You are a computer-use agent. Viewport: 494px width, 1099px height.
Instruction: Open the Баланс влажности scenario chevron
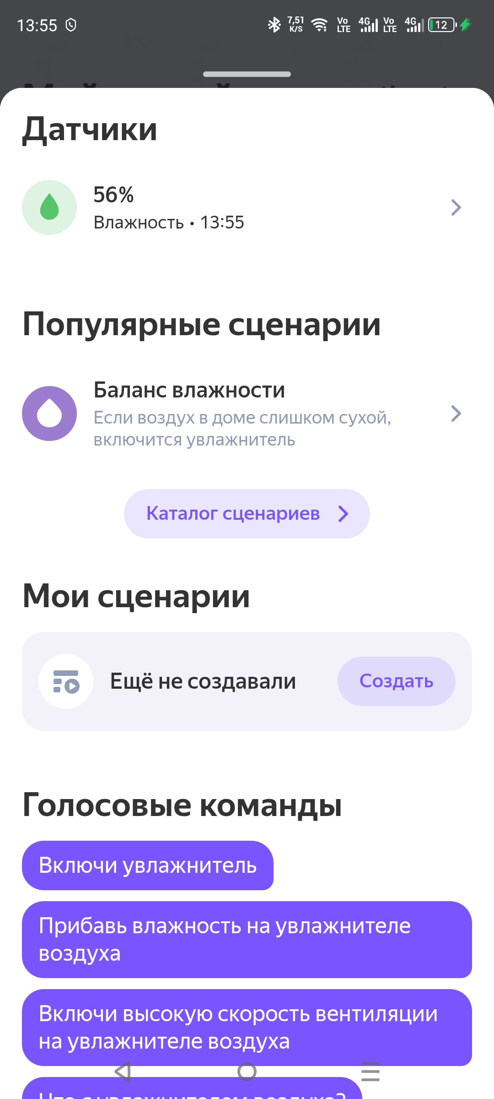point(456,413)
